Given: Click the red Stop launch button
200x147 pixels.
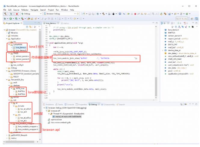Looking at the screenshot, I should click(17, 14).
